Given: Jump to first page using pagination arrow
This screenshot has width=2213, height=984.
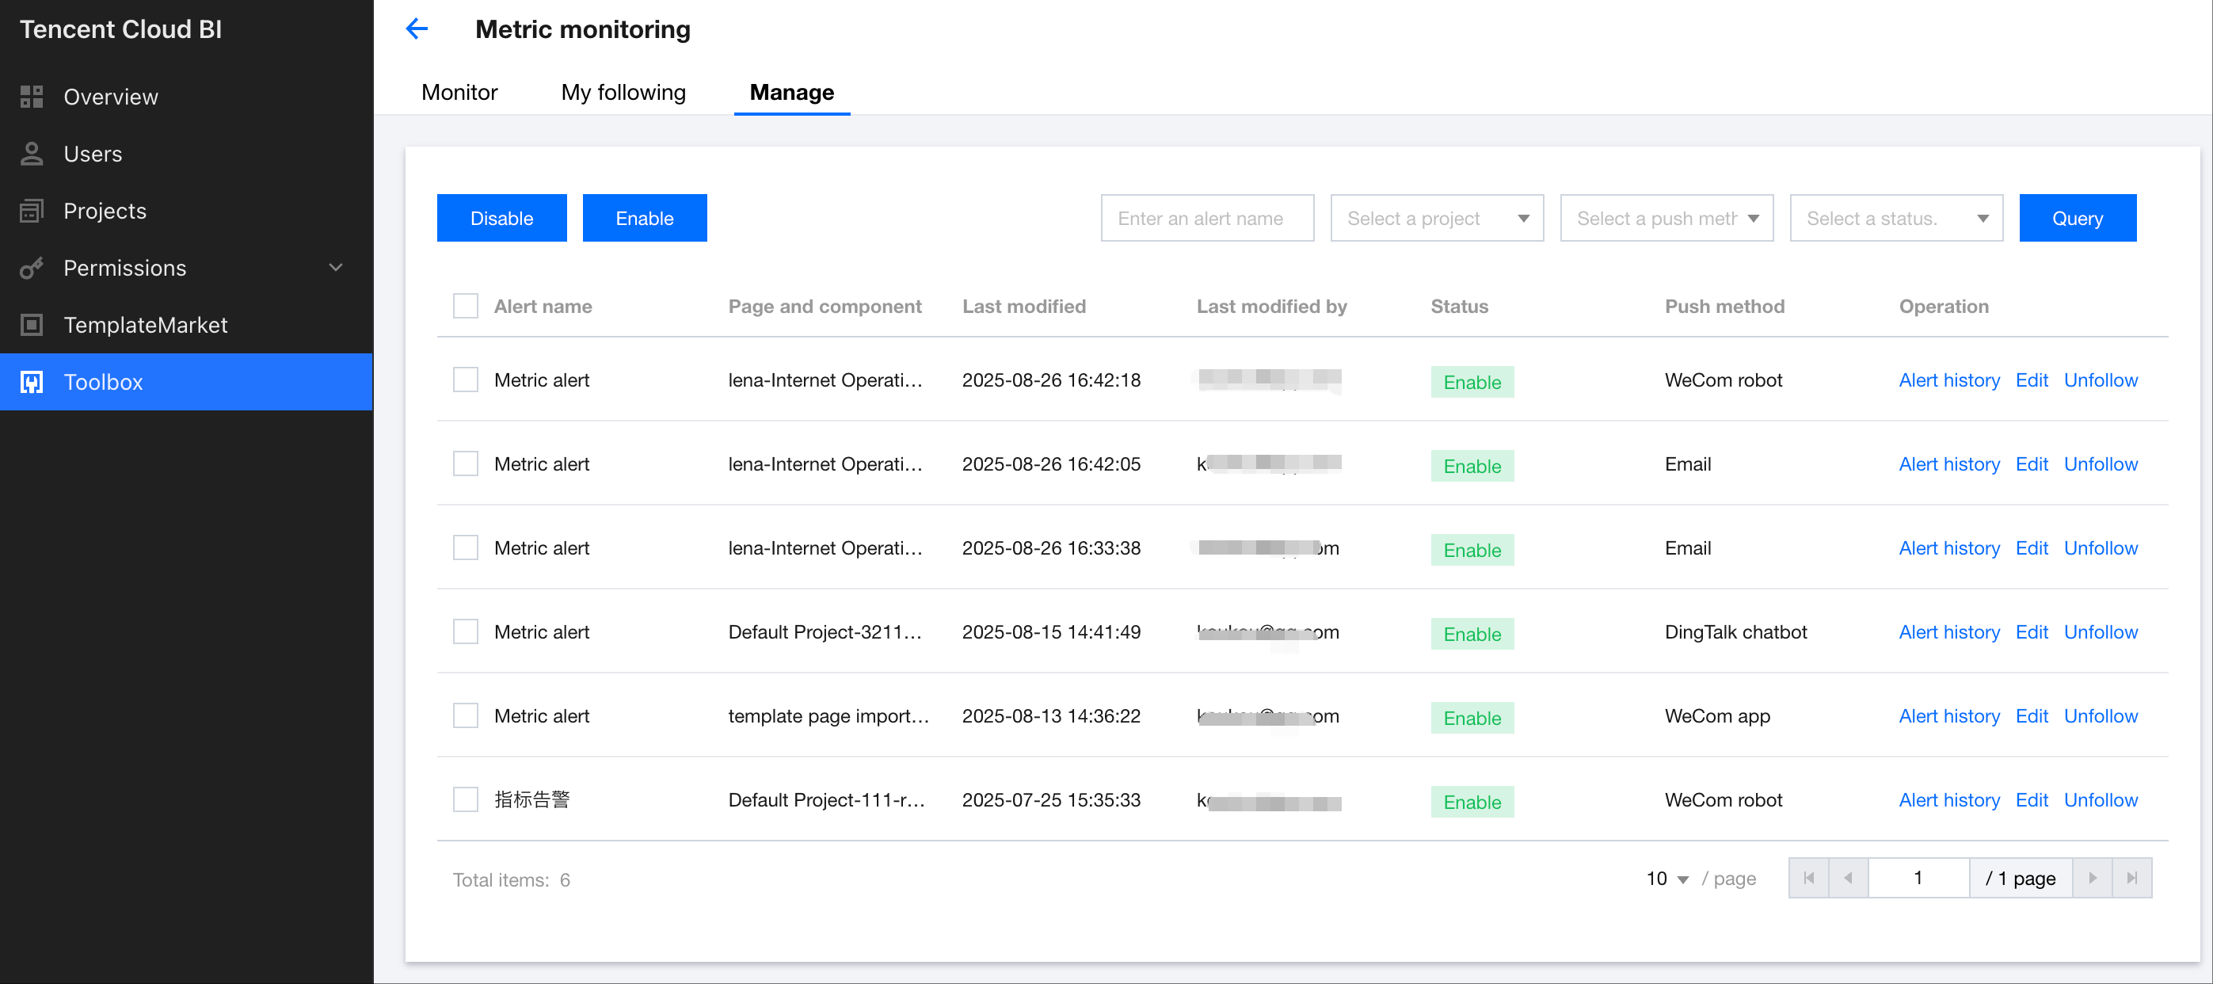Looking at the screenshot, I should pos(1808,877).
